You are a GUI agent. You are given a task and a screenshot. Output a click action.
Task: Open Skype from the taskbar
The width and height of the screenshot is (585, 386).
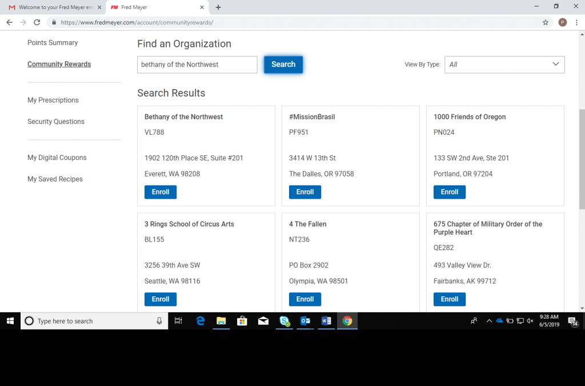(285, 321)
